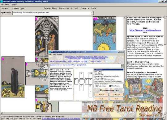
Task: Click the Exit button
Action: click(117, 99)
